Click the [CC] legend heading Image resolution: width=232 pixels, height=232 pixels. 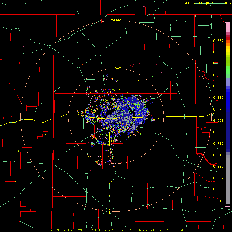(220, 18)
